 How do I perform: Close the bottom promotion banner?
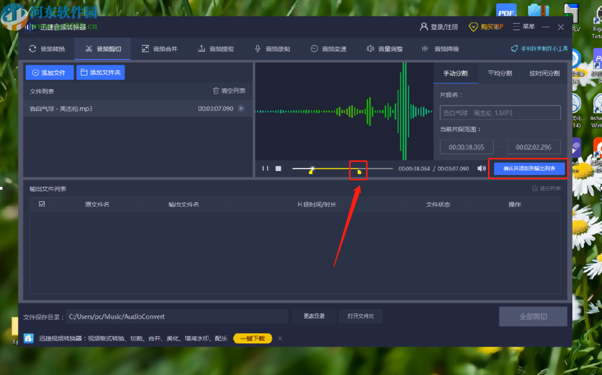(280, 339)
